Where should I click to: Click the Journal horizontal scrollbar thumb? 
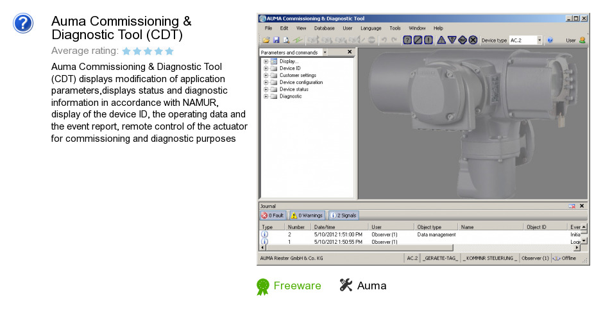[359, 248]
